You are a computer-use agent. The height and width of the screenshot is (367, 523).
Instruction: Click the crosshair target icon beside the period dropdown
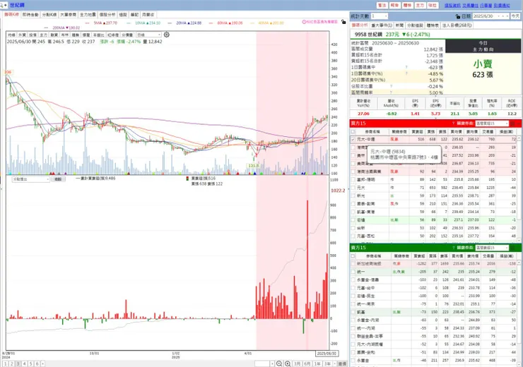pos(167,35)
